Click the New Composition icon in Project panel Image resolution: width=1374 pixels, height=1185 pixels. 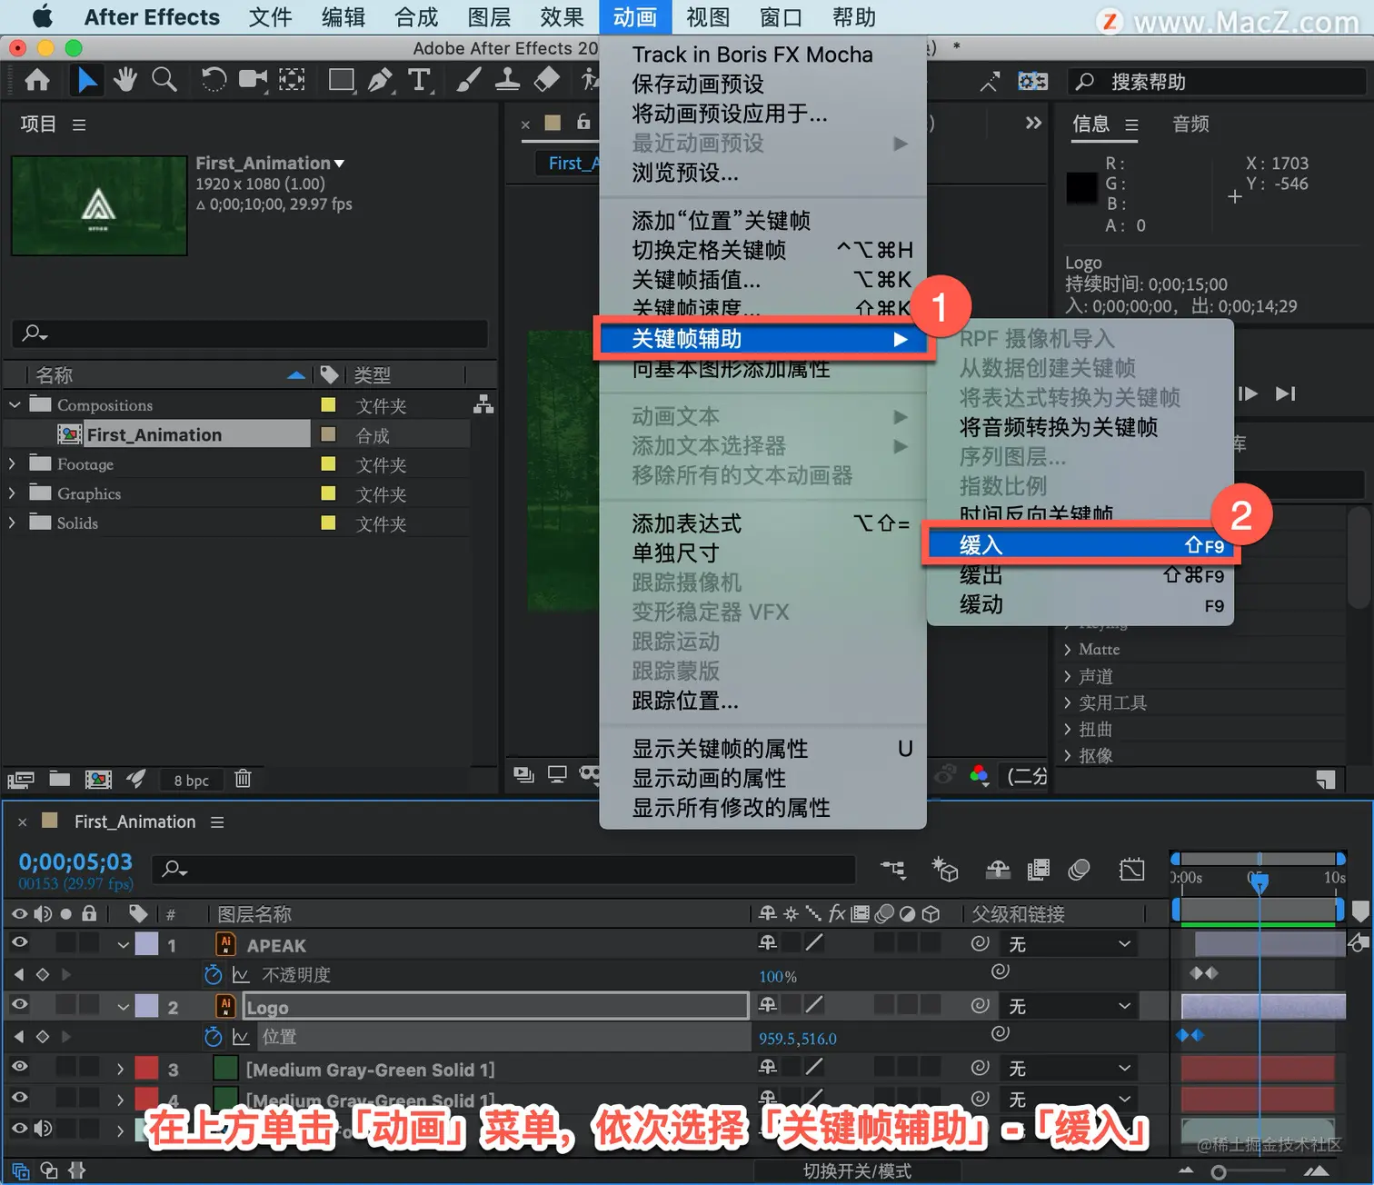tap(98, 779)
